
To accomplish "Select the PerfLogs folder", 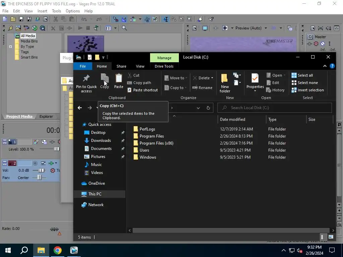I will coord(147,129).
